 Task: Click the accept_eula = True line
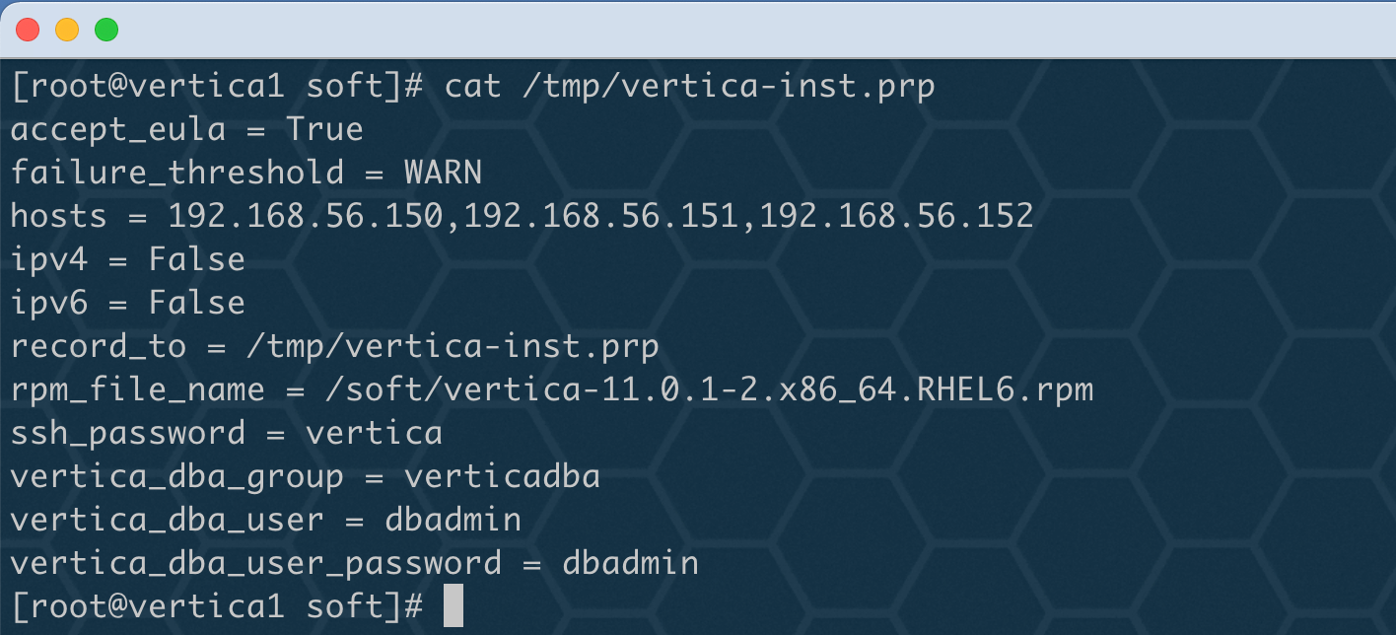click(x=186, y=130)
